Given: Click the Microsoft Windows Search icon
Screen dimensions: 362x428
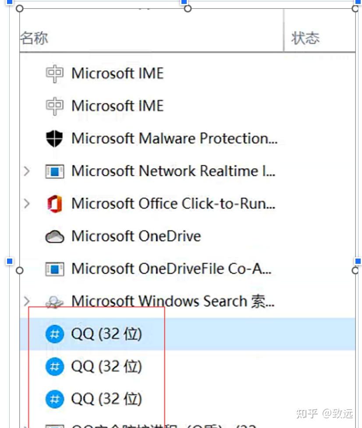Looking at the screenshot, I should click(x=54, y=302).
